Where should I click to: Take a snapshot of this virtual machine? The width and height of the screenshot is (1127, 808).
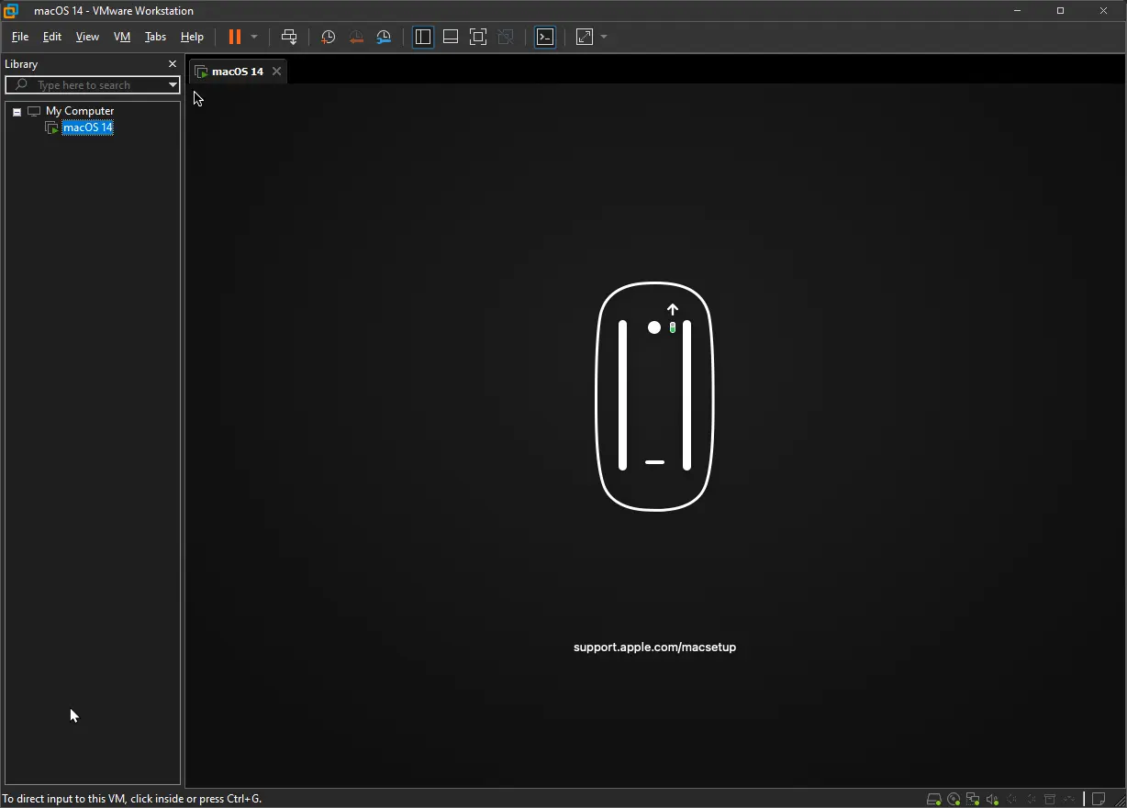coord(328,37)
